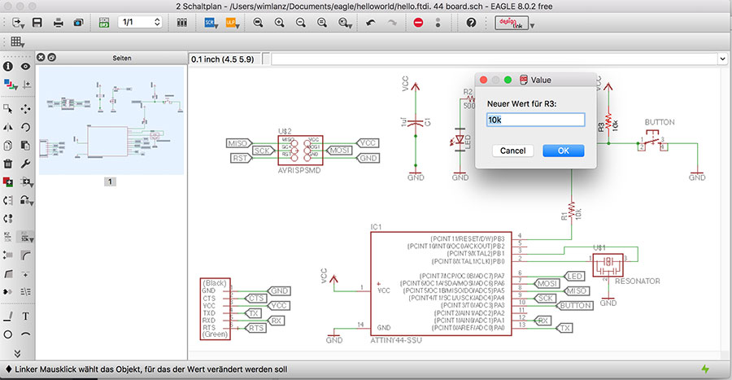
Task: Click the Save schematic icon
Action: 37,23
